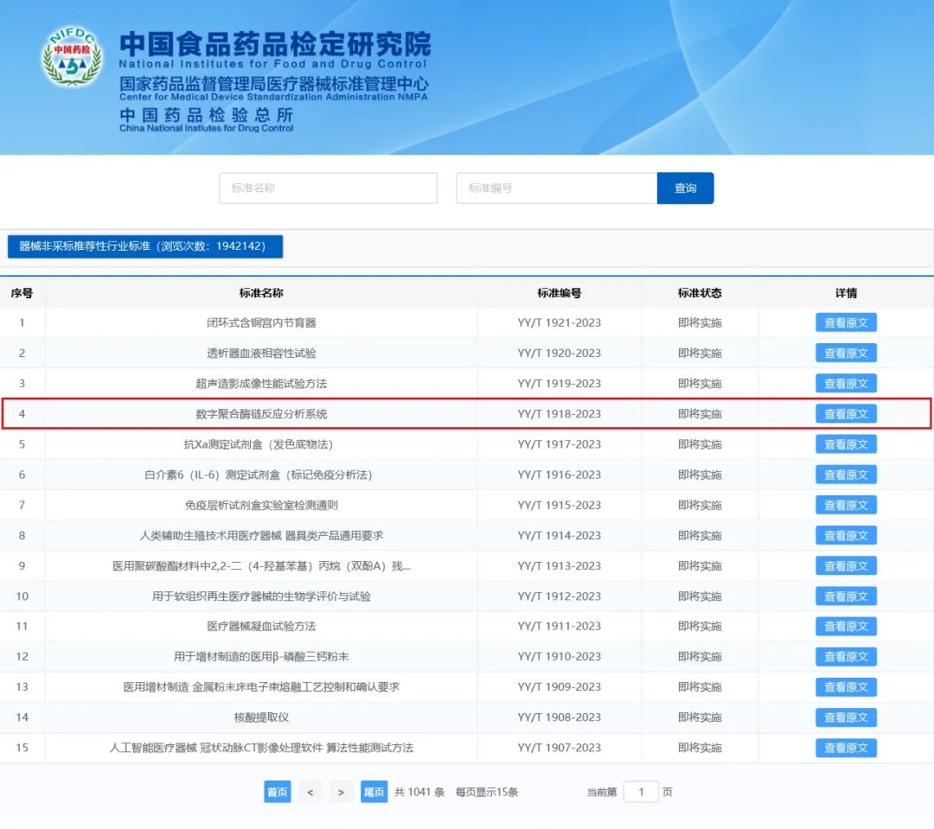The image size is (934, 829).
Task: Jump to last page with 尾页
Action: (374, 792)
